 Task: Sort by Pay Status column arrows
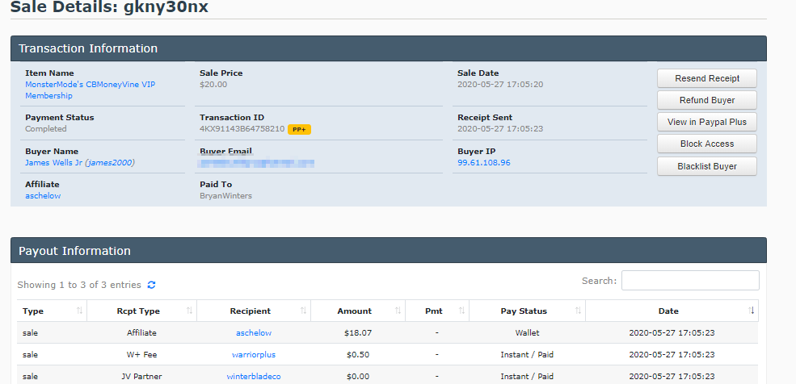point(579,311)
